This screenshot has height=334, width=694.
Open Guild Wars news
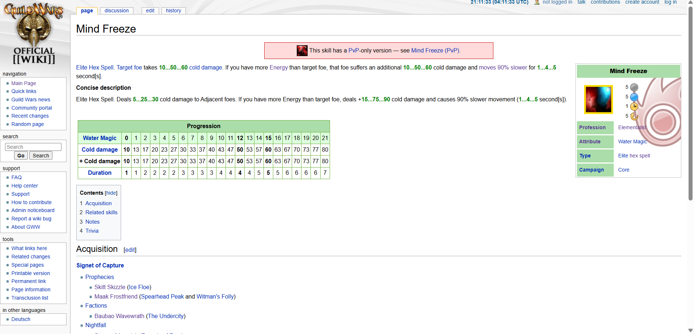[x=31, y=100]
